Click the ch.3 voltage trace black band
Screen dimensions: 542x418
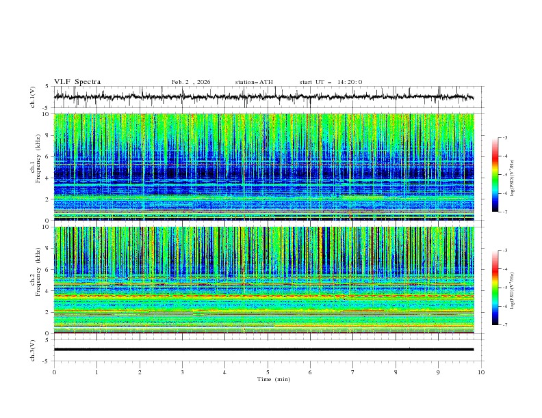tap(263, 350)
